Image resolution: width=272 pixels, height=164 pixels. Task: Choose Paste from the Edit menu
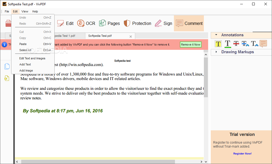33,44
